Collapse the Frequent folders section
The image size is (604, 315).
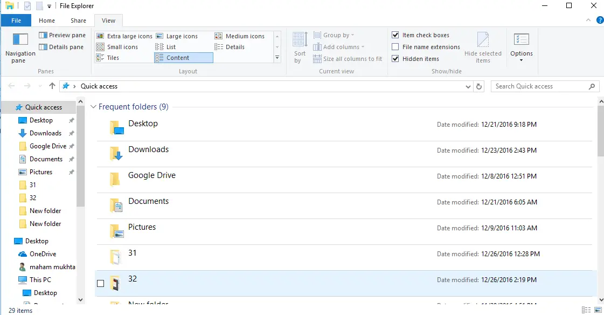click(x=93, y=106)
